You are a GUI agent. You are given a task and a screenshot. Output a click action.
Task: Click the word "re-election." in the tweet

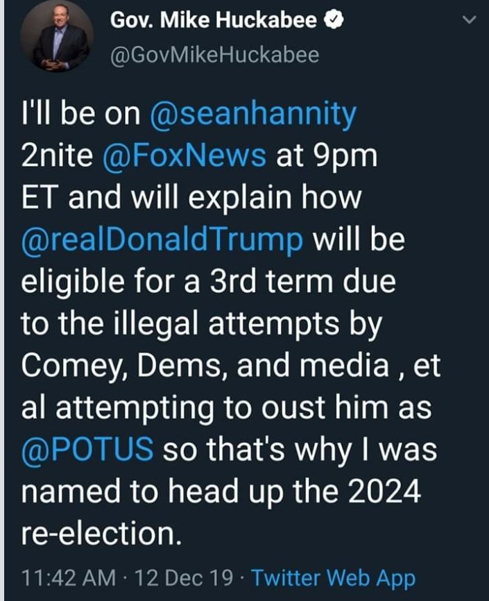(97, 533)
